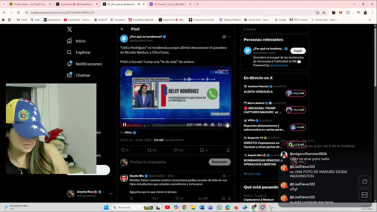Follow ¿Por qué es tendencia? with Seguir
Screen dimensions: 377x212
(298, 51)
